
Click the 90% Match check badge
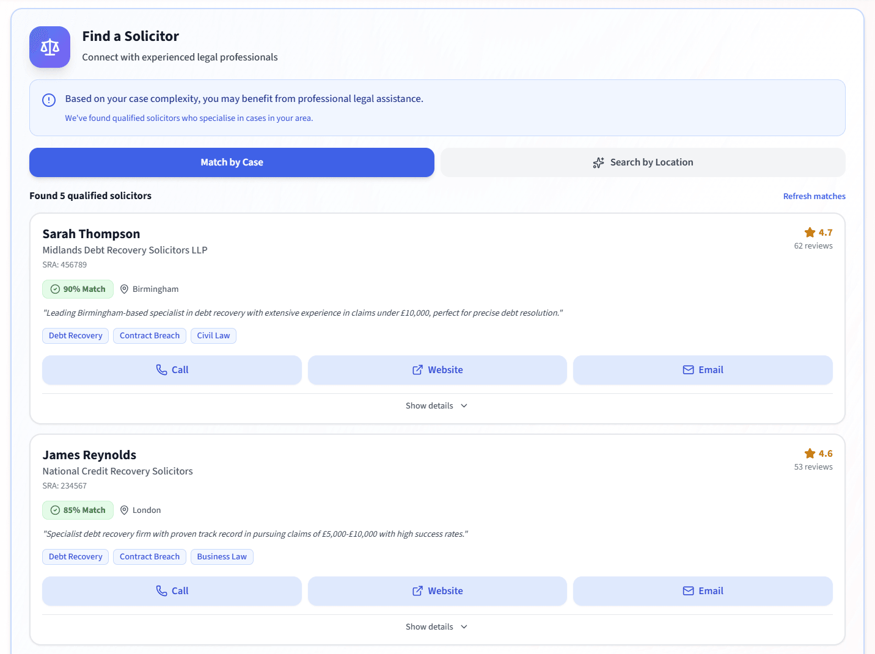point(78,289)
